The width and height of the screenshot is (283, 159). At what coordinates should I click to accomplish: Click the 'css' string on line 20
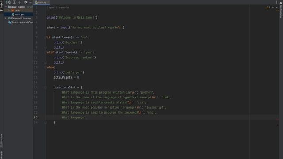tap(141, 102)
